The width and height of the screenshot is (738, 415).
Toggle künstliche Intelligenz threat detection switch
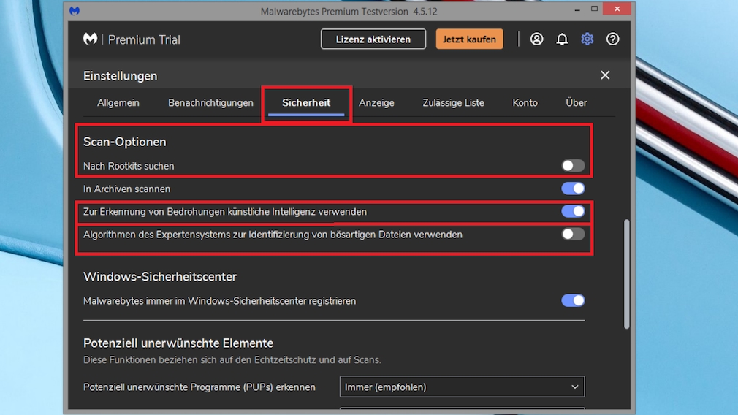click(x=573, y=211)
